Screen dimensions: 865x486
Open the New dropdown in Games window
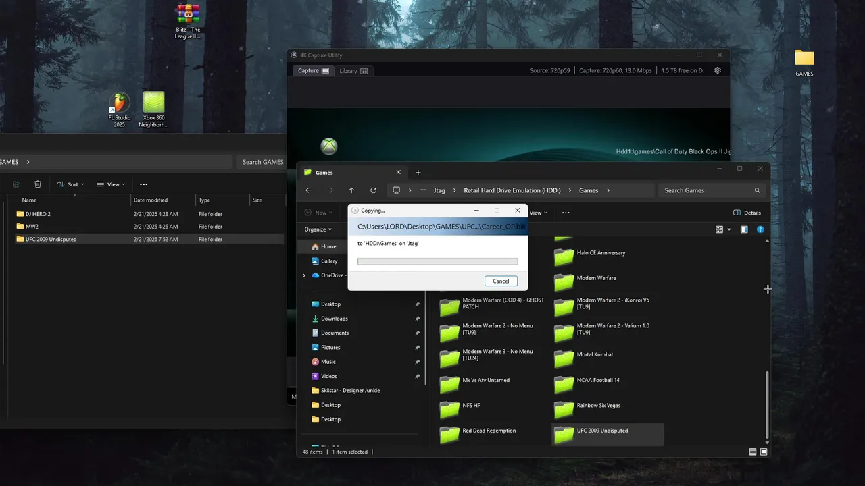pos(320,213)
